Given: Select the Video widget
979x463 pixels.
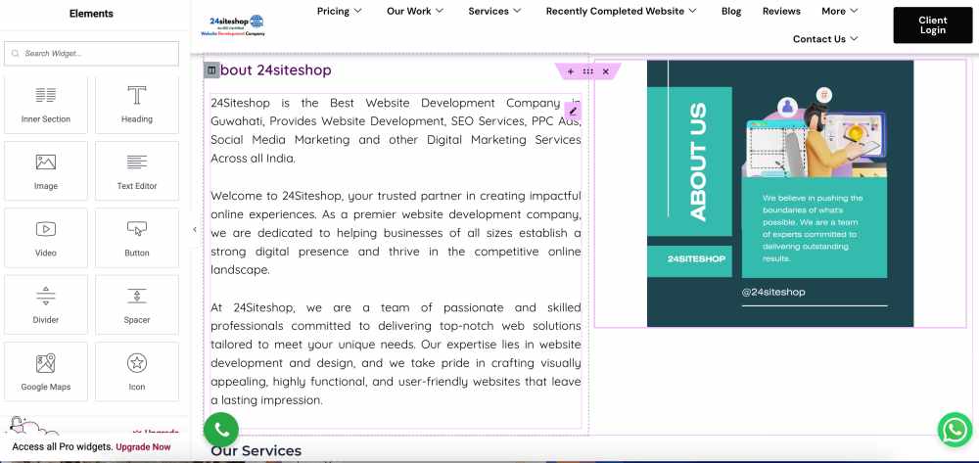Looking at the screenshot, I should (46, 237).
